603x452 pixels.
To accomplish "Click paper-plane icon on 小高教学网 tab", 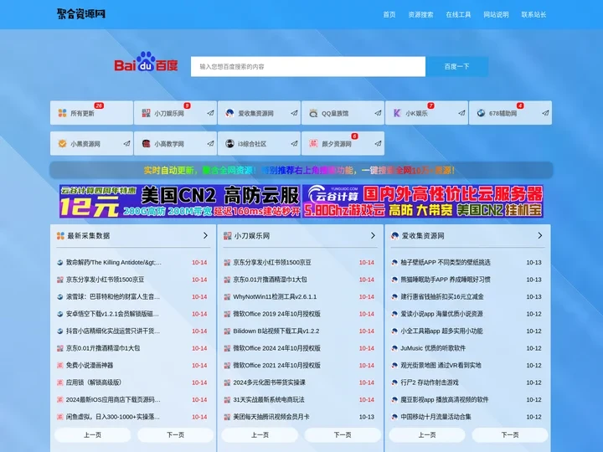I will [210, 143].
